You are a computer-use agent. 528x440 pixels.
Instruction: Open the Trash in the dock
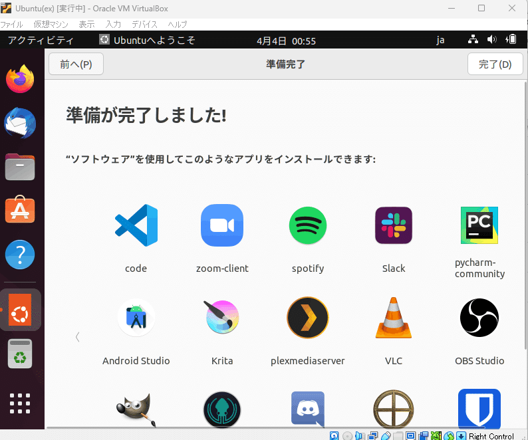tap(20, 354)
